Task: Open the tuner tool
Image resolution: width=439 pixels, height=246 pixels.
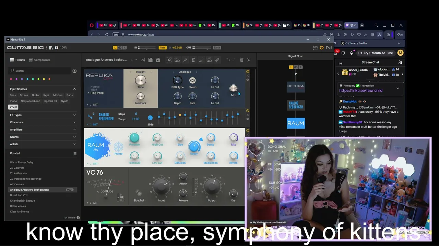Action: point(185,60)
